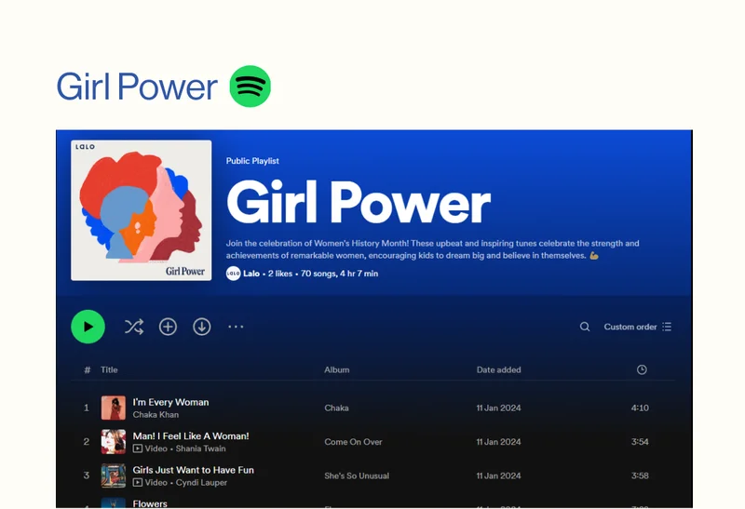Sort by the Date added column
This screenshot has width=745, height=509.
(x=499, y=369)
